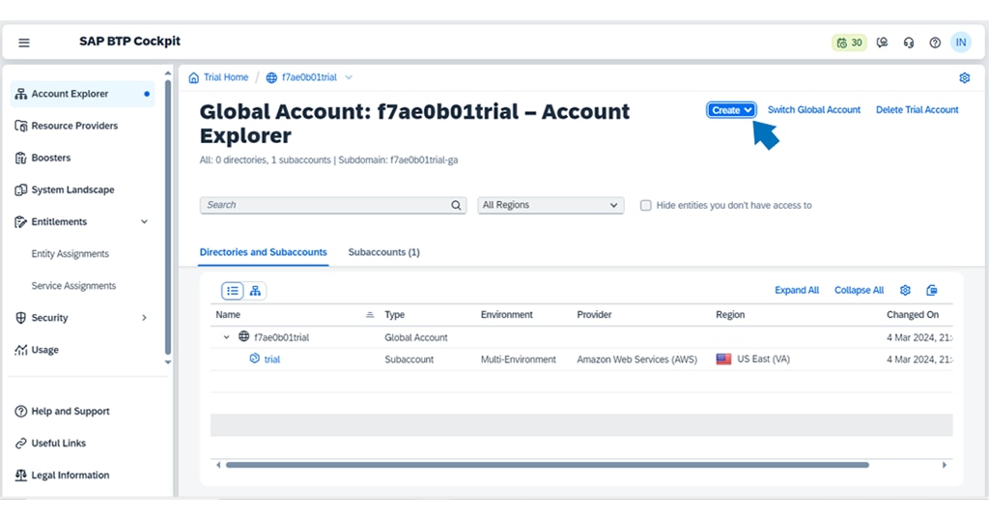The height and width of the screenshot is (516, 989).
Task: Click the page settings gear in breadcrumb bar
Action: 964,77
